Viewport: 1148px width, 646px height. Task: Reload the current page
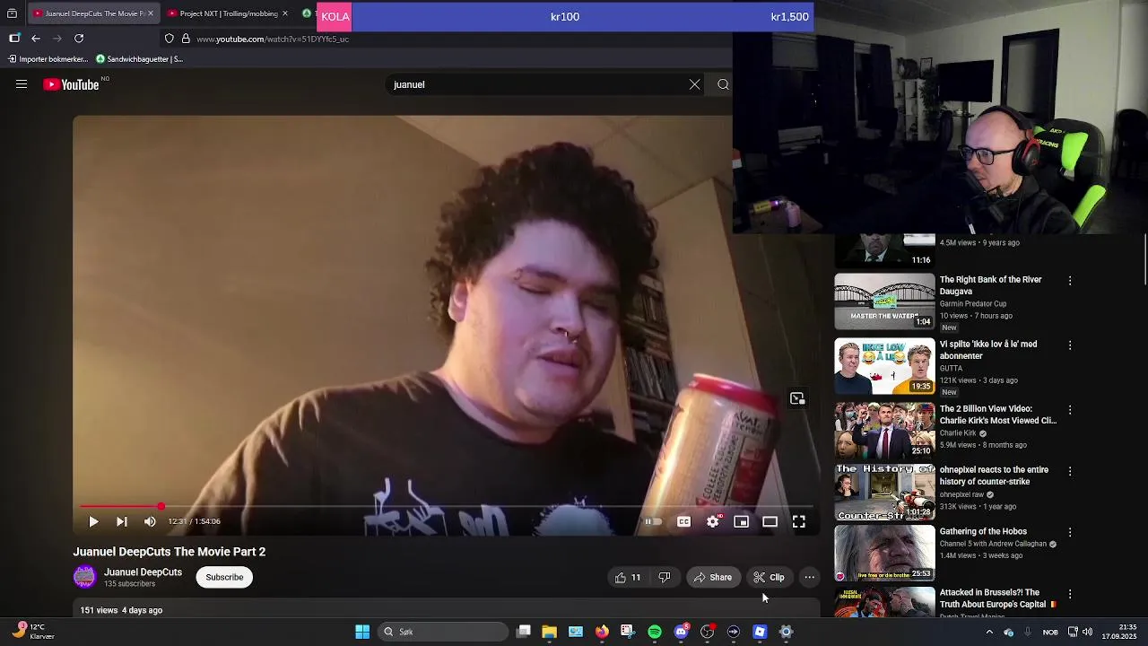[79, 39]
